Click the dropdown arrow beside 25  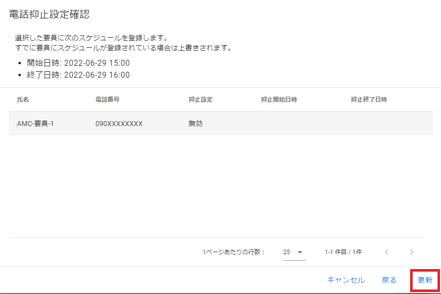(300, 252)
